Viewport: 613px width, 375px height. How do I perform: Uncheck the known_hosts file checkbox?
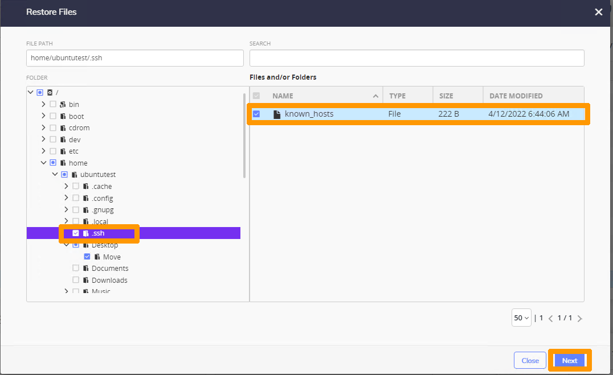click(256, 114)
